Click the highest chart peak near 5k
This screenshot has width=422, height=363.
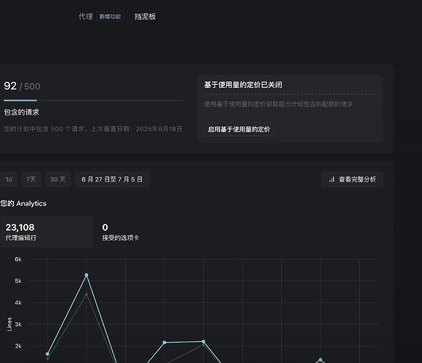tap(87, 275)
